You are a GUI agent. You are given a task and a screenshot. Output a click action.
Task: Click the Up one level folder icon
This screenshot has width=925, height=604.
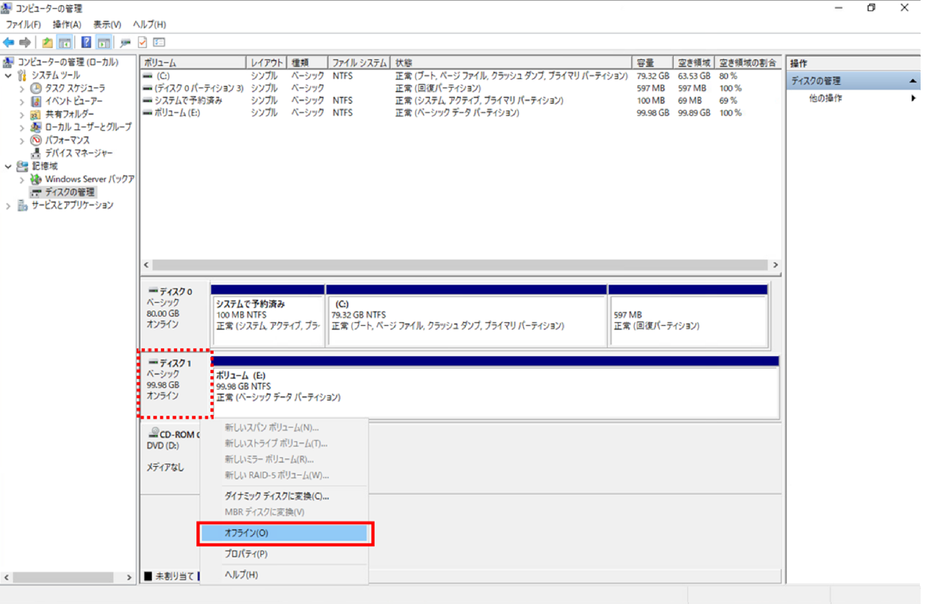[x=47, y=42]
